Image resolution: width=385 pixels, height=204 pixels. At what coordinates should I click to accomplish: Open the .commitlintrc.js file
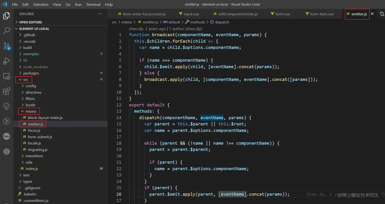[x=61, y=200]
